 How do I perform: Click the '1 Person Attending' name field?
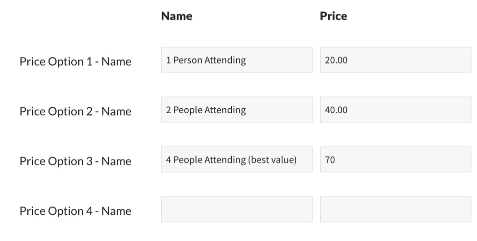[236, 60]
